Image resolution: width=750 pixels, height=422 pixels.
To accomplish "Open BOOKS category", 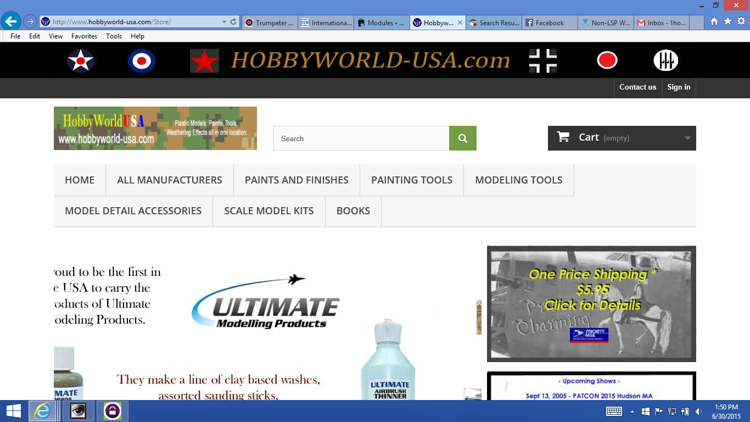I will (x=353, y=210).
